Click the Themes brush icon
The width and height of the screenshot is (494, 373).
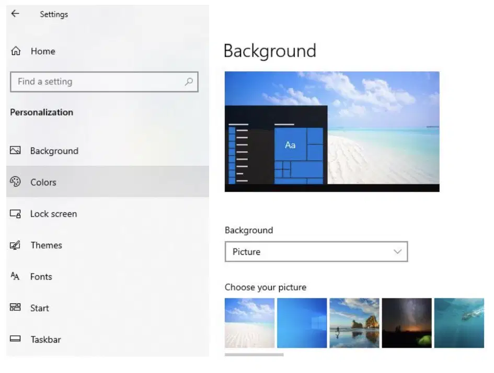point(15,245)
